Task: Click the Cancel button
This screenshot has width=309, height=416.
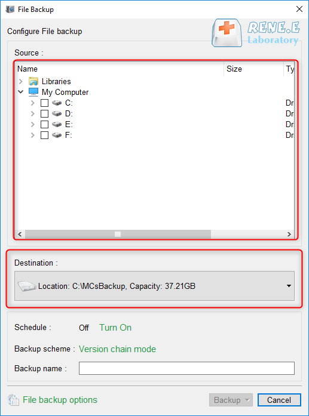Action: tap(279, 400)
